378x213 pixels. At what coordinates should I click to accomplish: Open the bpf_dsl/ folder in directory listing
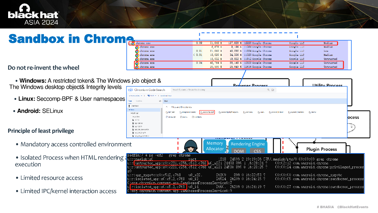point(171,112)
